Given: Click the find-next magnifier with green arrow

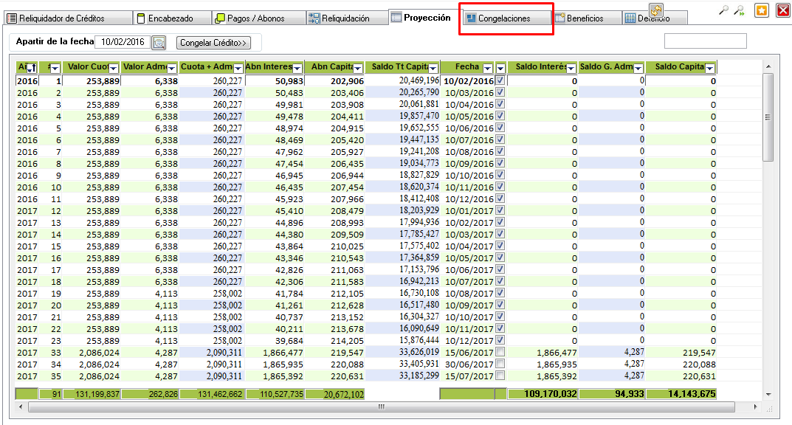Looking at the screenshot, I should [x=738, y=10].
